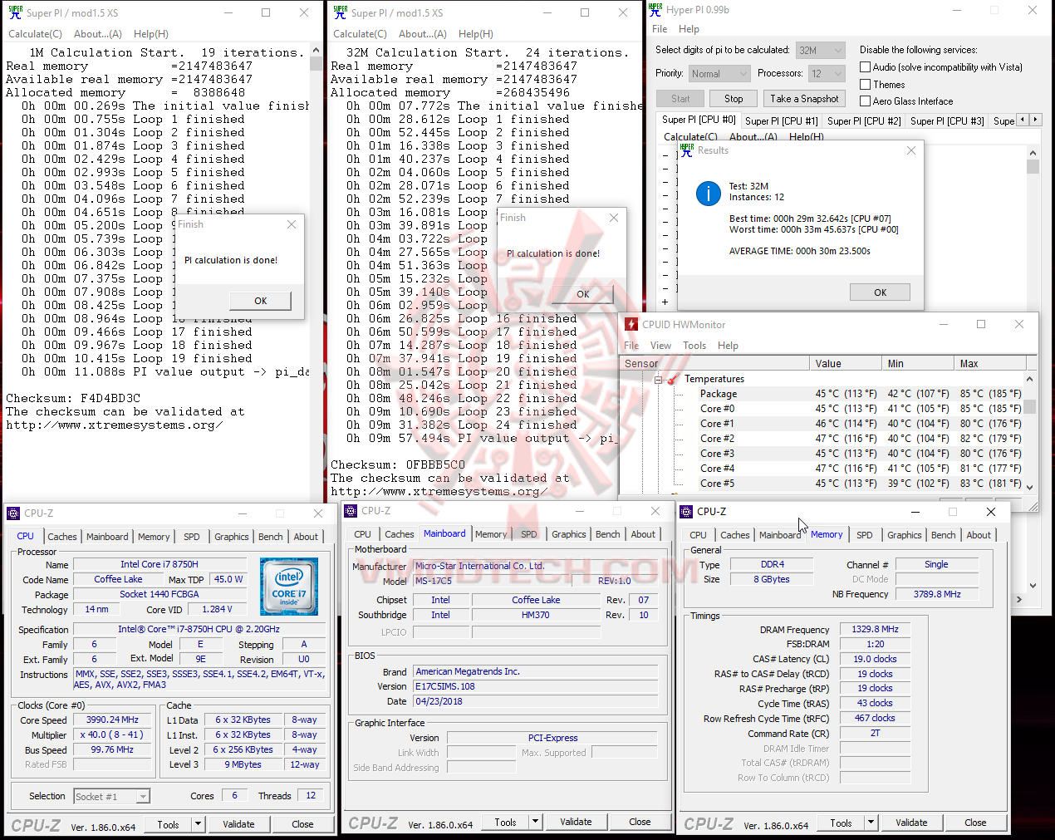Open Tools dropdown arrow in middle CPU-Z
Image resolution: width=1055 pixels, height=840 pixels.
(535, 822)
